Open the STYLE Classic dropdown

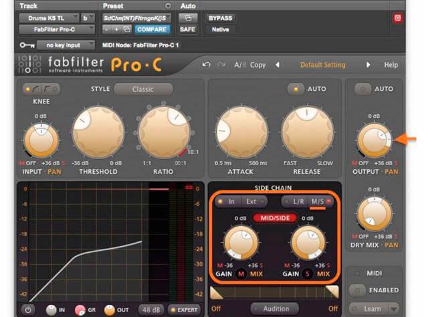click(143, 89)
